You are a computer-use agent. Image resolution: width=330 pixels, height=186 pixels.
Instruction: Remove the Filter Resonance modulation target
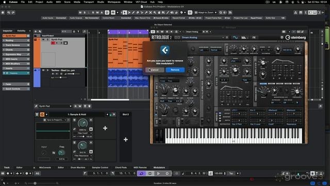91,143
